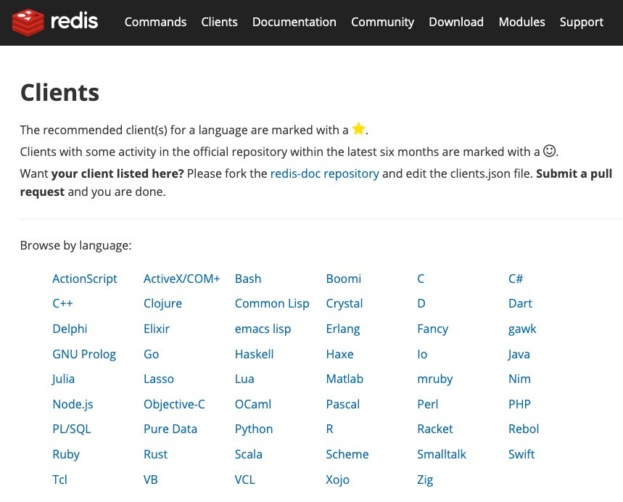View Go clients
The height and width of the screenshot is (502, 623).
click(151, 354)
